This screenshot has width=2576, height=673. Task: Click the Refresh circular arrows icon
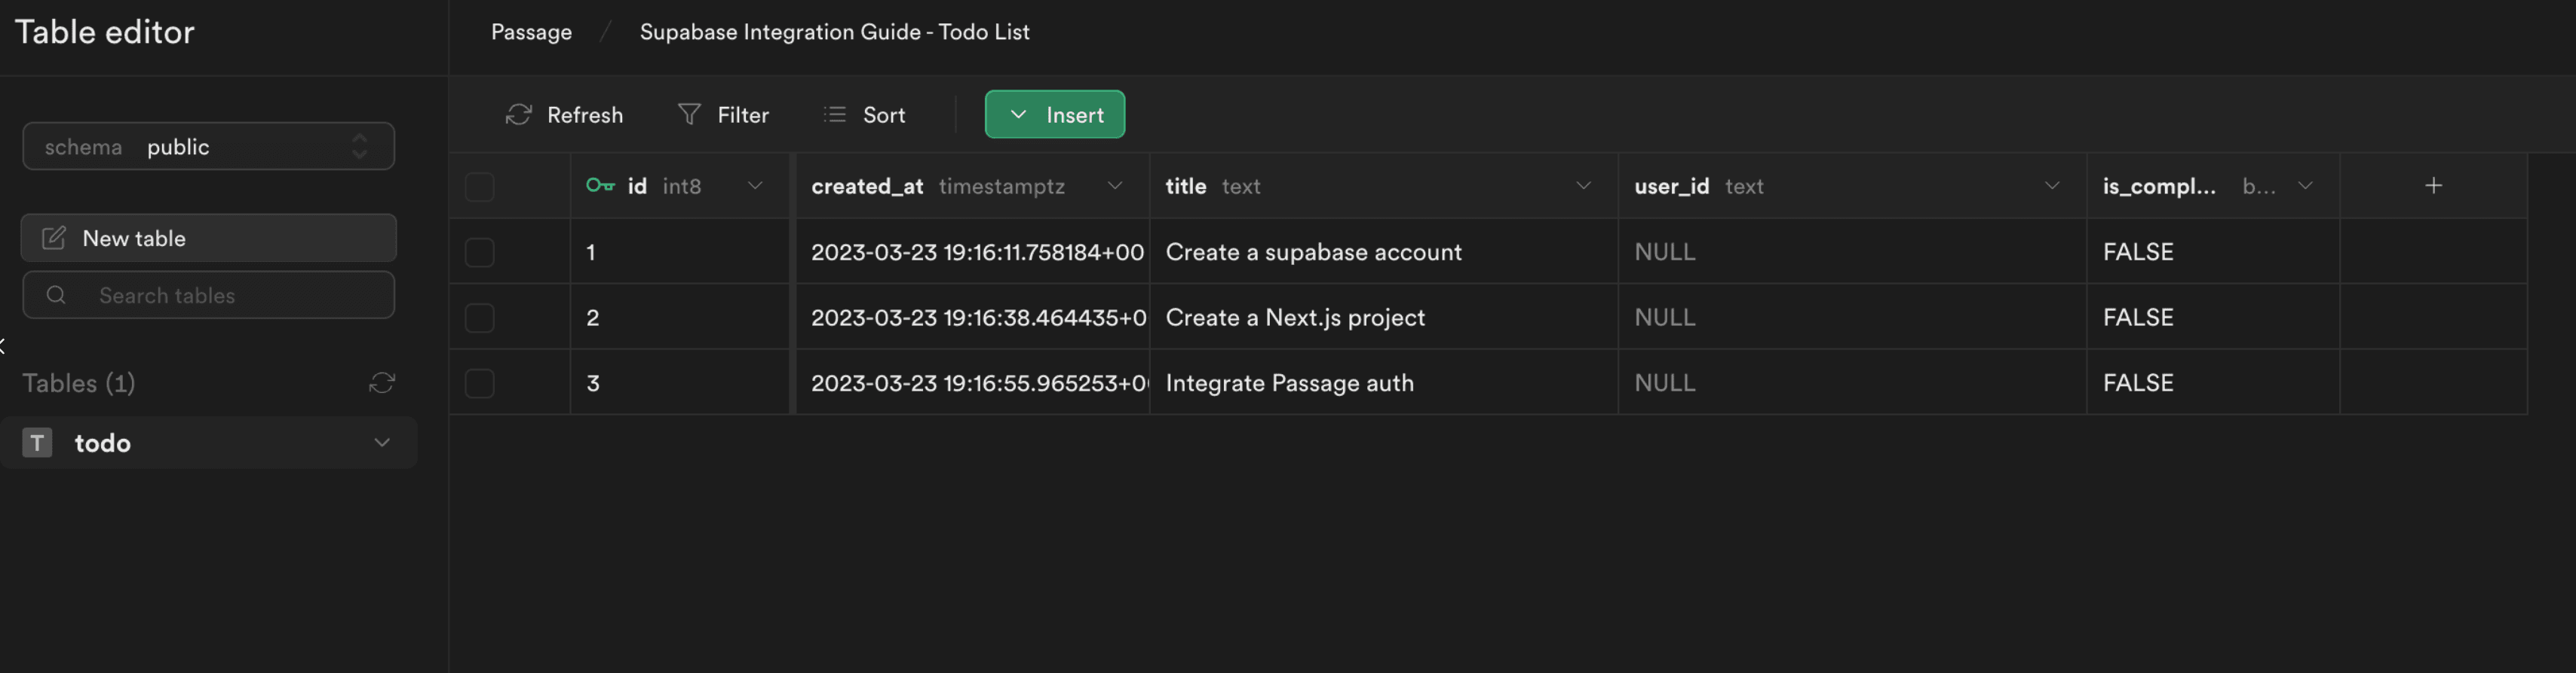(518, 115)
